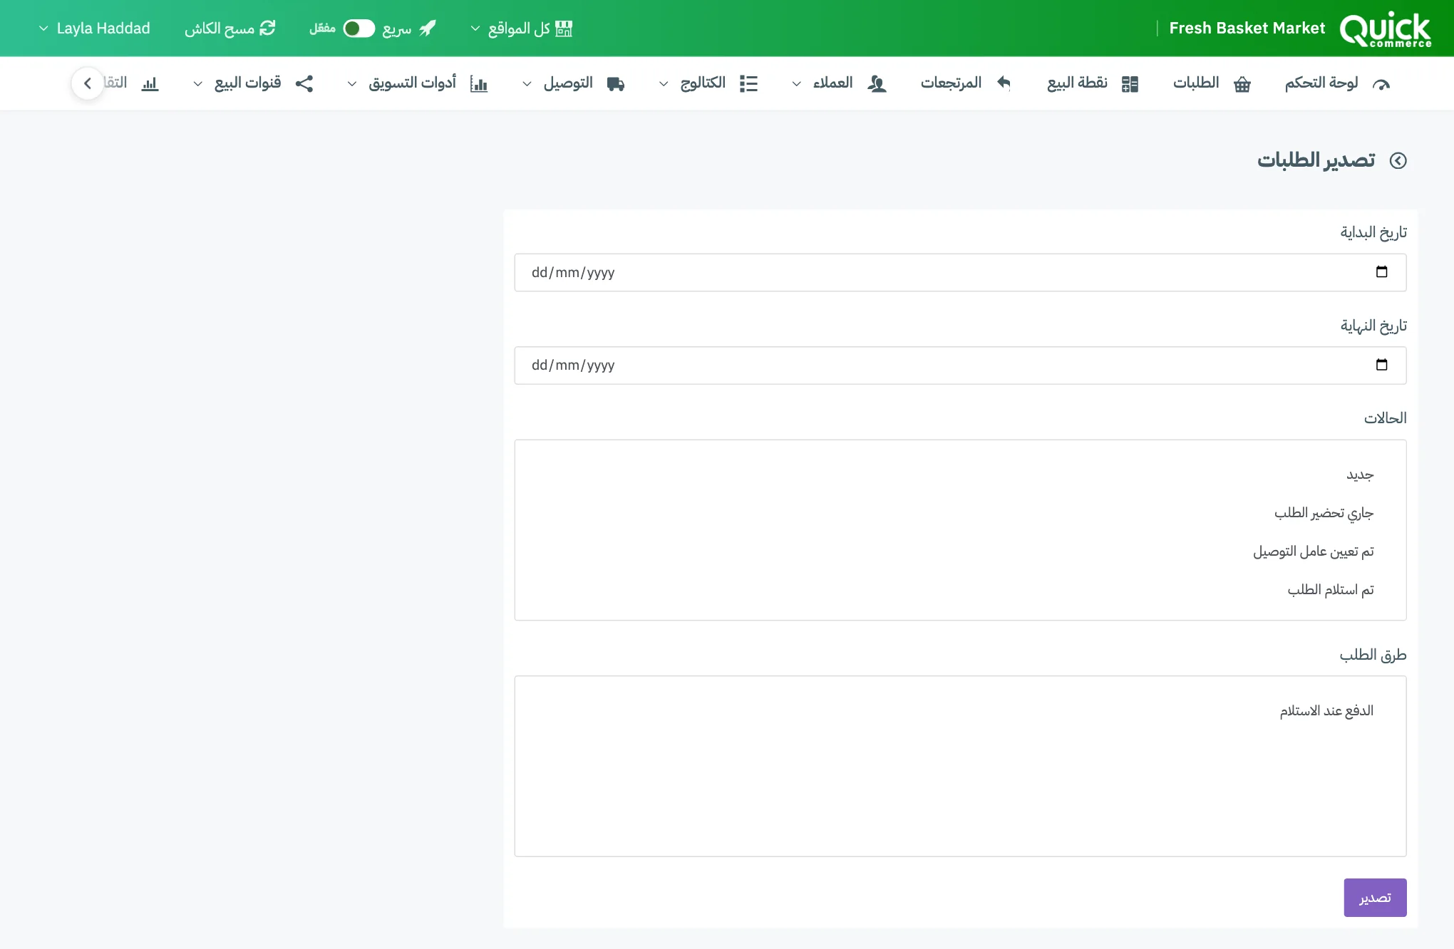The width and height of the screenshot is (1454, 949).
Task: Expand the الكتالوج menu chevron
Action: click(664, 84)
